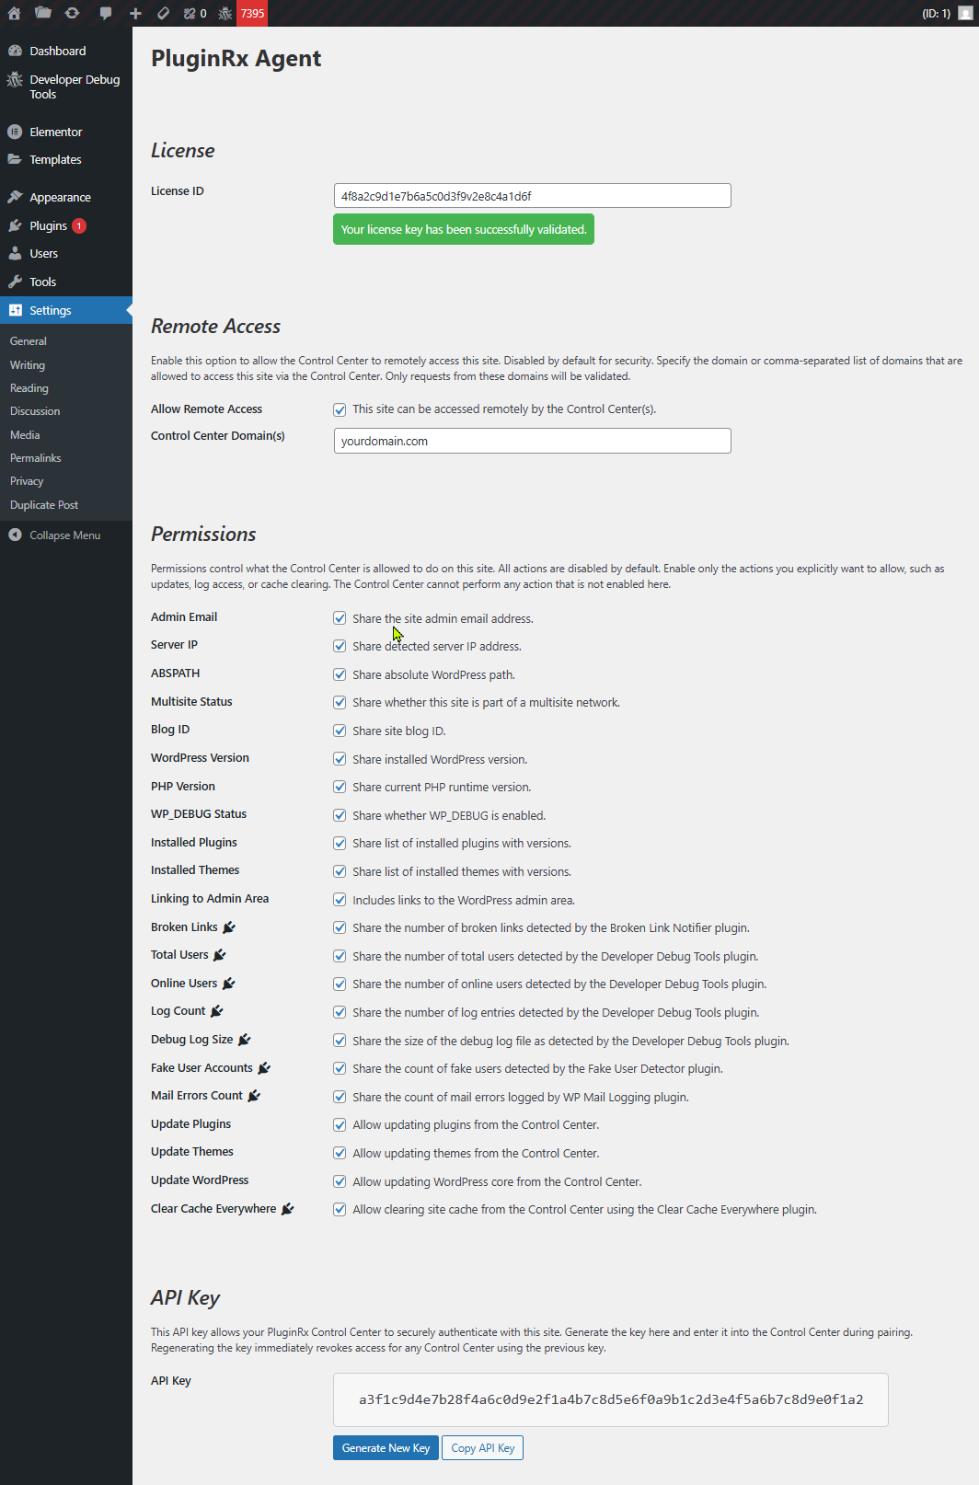Viewport: 979px width, 1485px height.
Task: Click the Copy API Key button
Action: click(x=482, y=1448)
